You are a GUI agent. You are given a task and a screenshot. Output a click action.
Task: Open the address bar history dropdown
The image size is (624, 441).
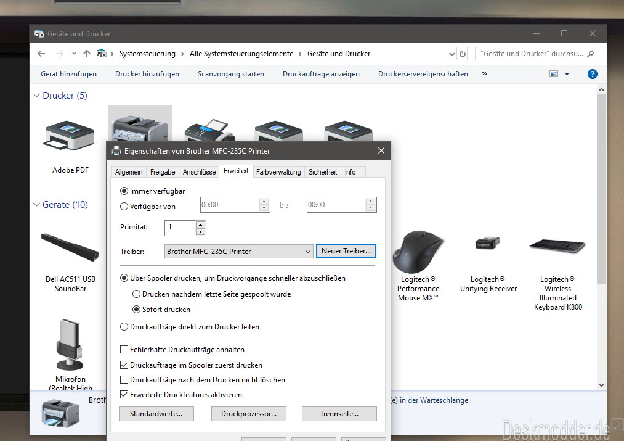click(452, 54)
